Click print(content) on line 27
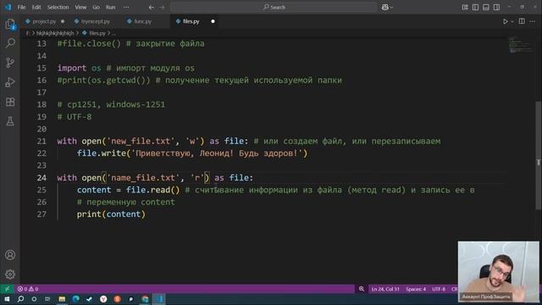The width and height of the screenshot is (542, 305). pos(111,214)
